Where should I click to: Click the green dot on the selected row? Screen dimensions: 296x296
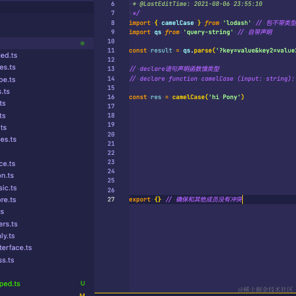(83, 43)
